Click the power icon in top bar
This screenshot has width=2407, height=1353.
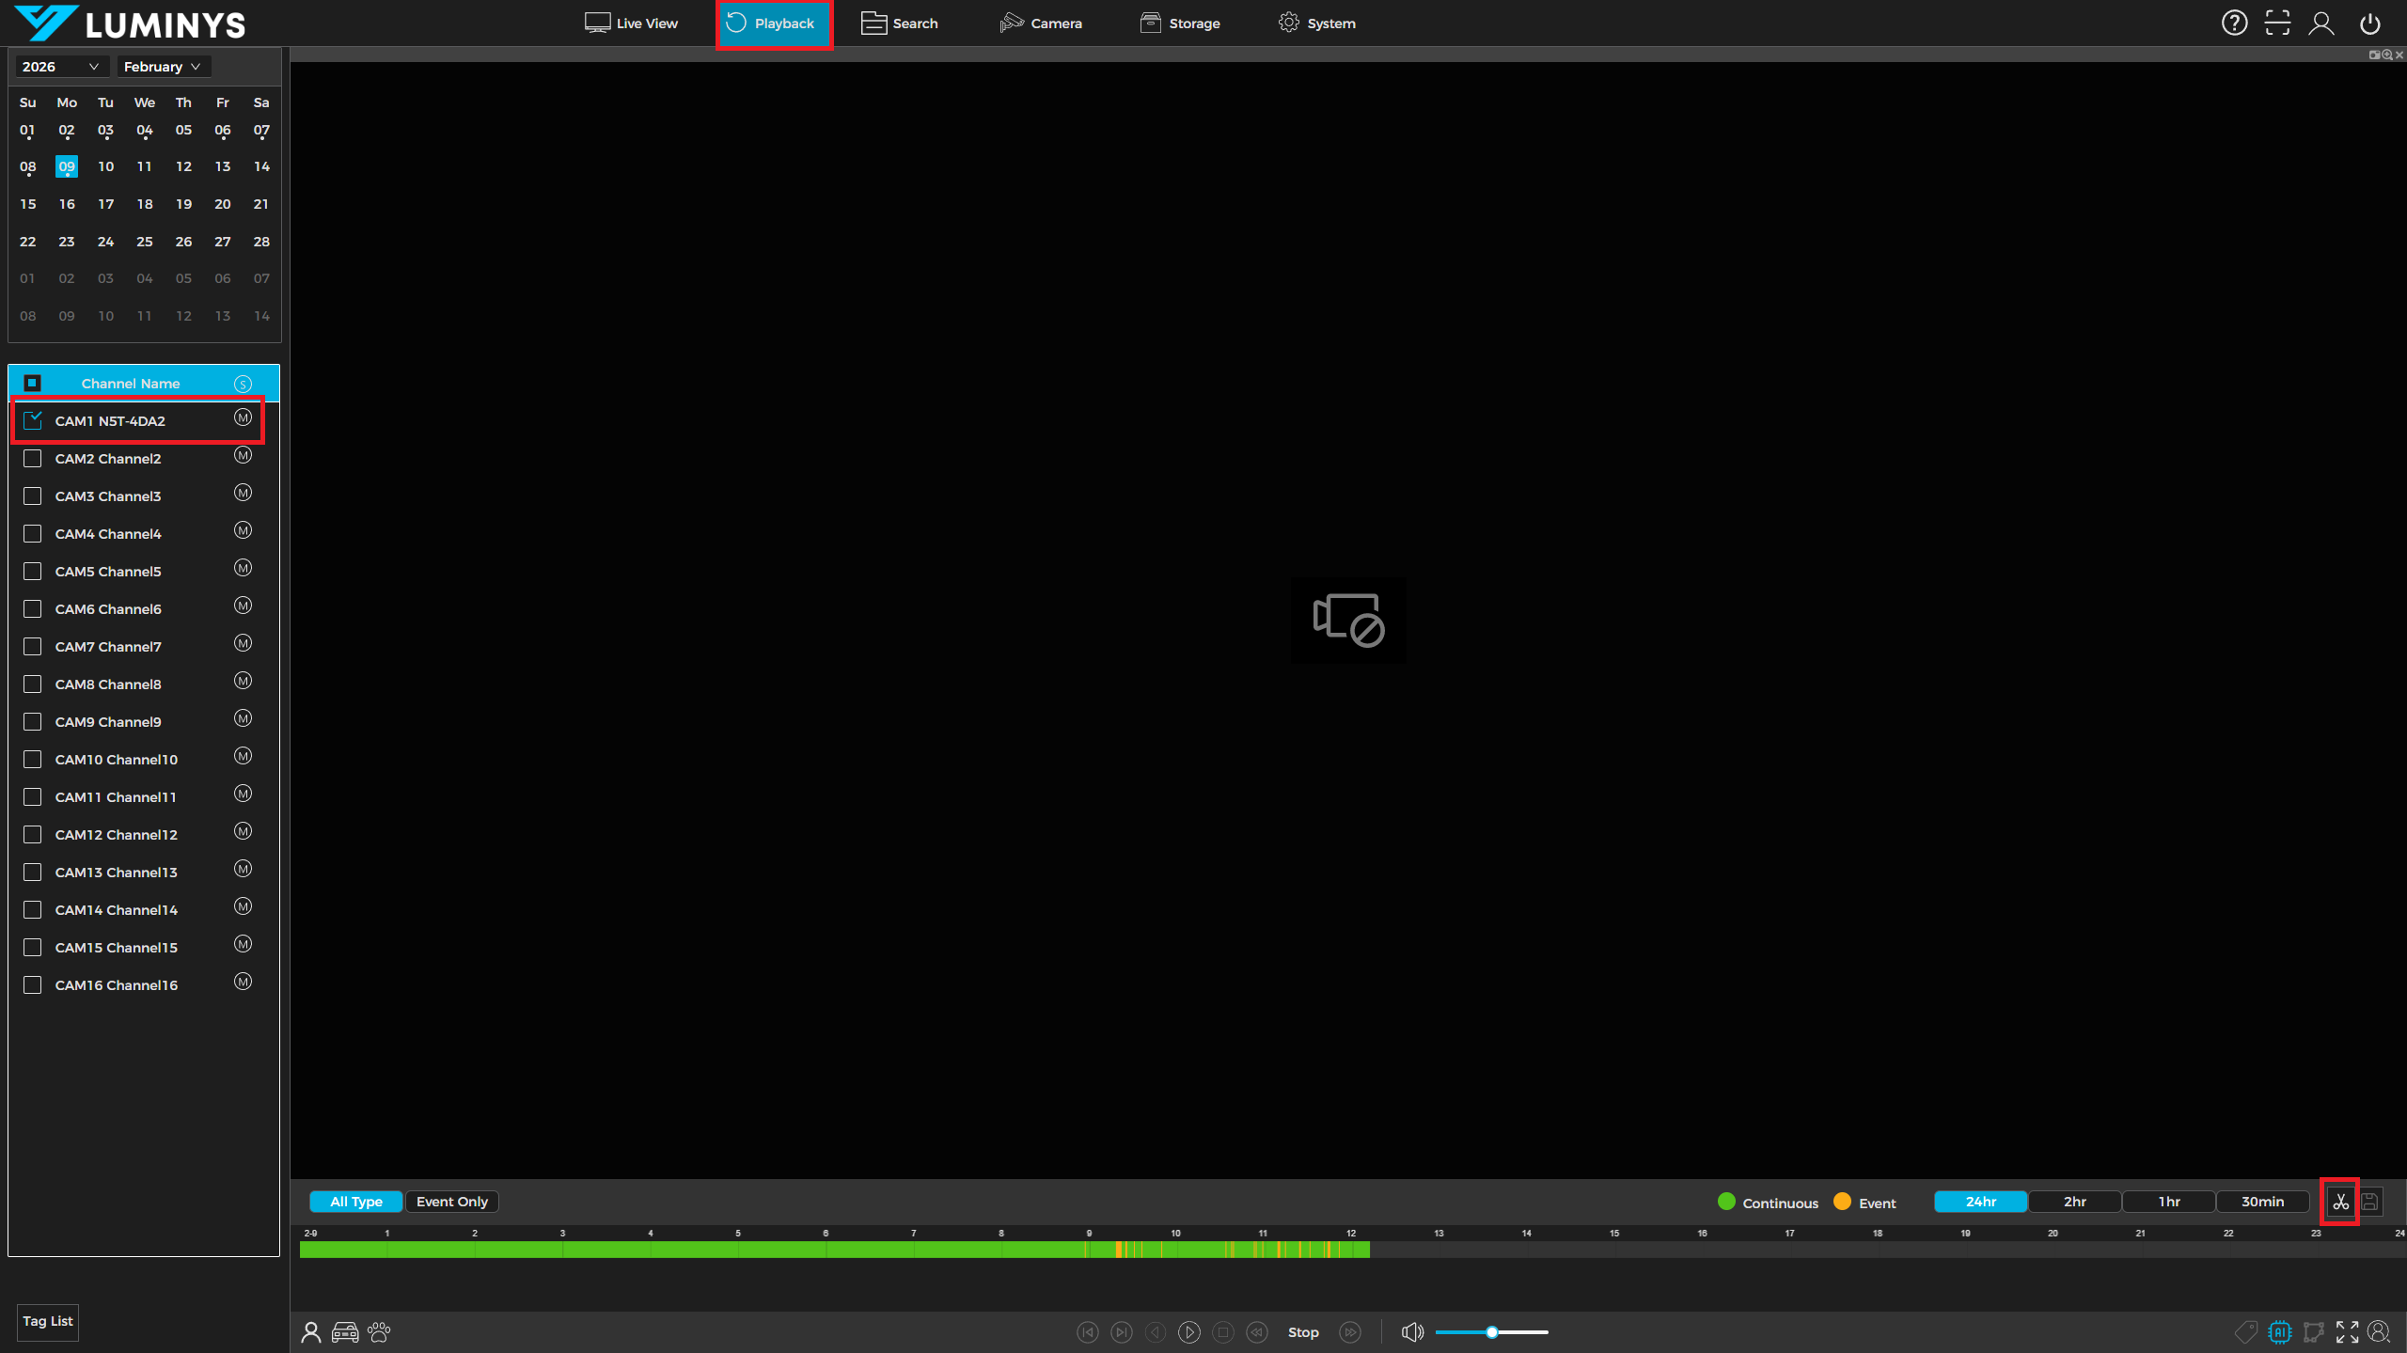point(2369,24)
